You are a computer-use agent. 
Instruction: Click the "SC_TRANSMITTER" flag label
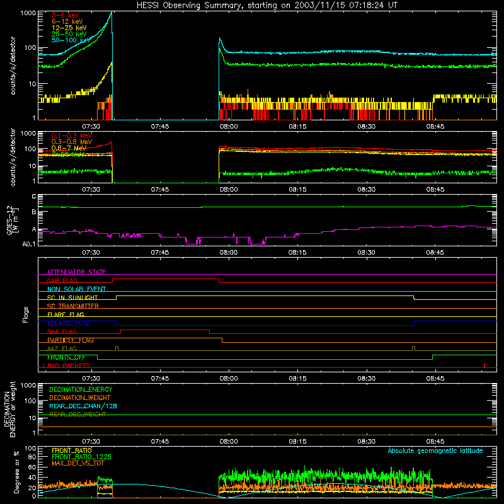coord(73,306)
